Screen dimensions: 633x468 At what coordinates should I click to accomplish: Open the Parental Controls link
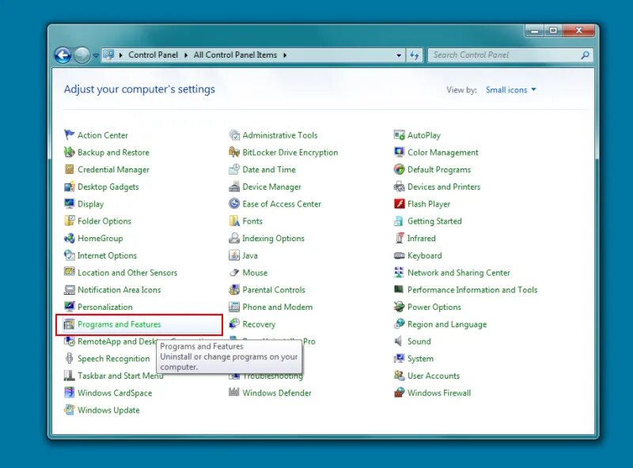coord(274,289)
